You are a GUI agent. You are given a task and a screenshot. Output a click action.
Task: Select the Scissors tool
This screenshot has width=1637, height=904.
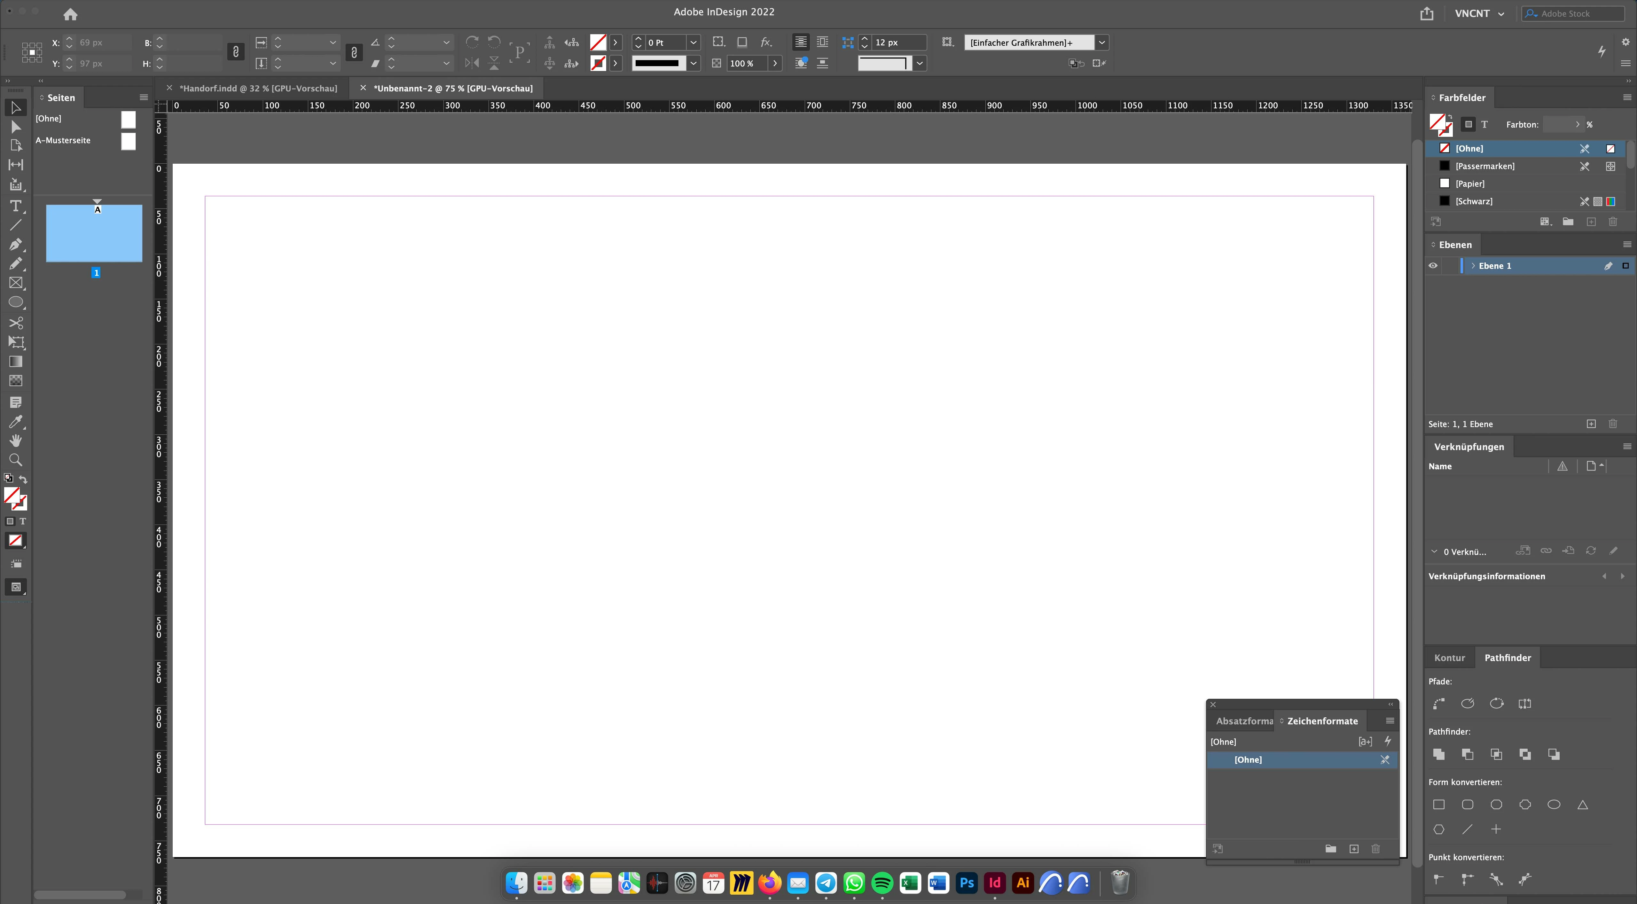pyautogui.click(x=16, y=323)
